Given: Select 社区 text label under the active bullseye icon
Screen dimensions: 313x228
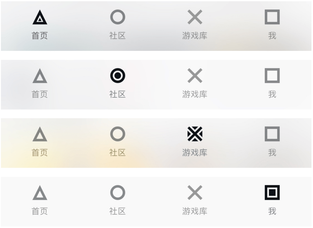Looking at the screenshot, I should (117, 94).
